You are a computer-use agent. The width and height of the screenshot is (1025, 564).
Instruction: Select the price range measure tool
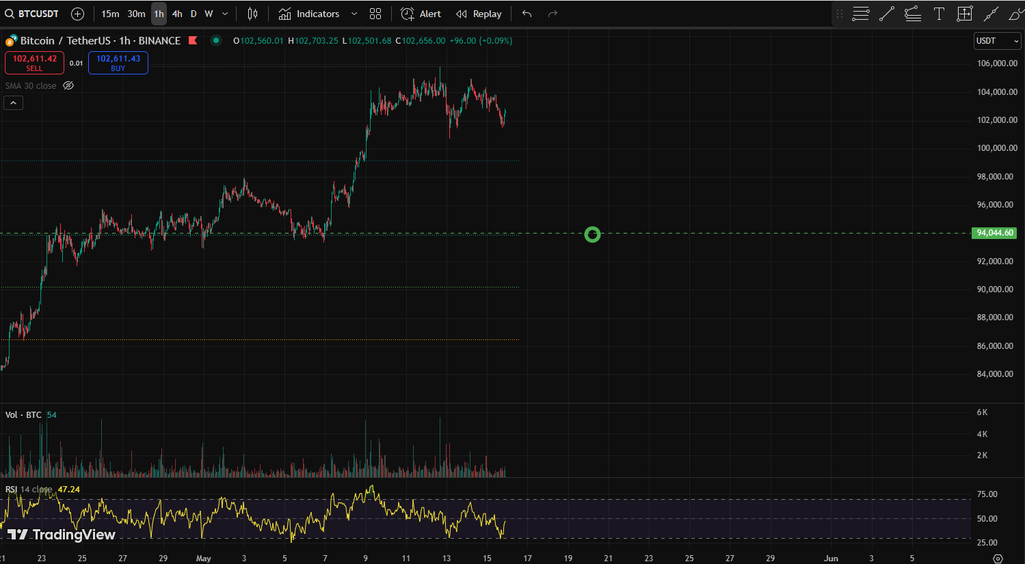(965, 14)
